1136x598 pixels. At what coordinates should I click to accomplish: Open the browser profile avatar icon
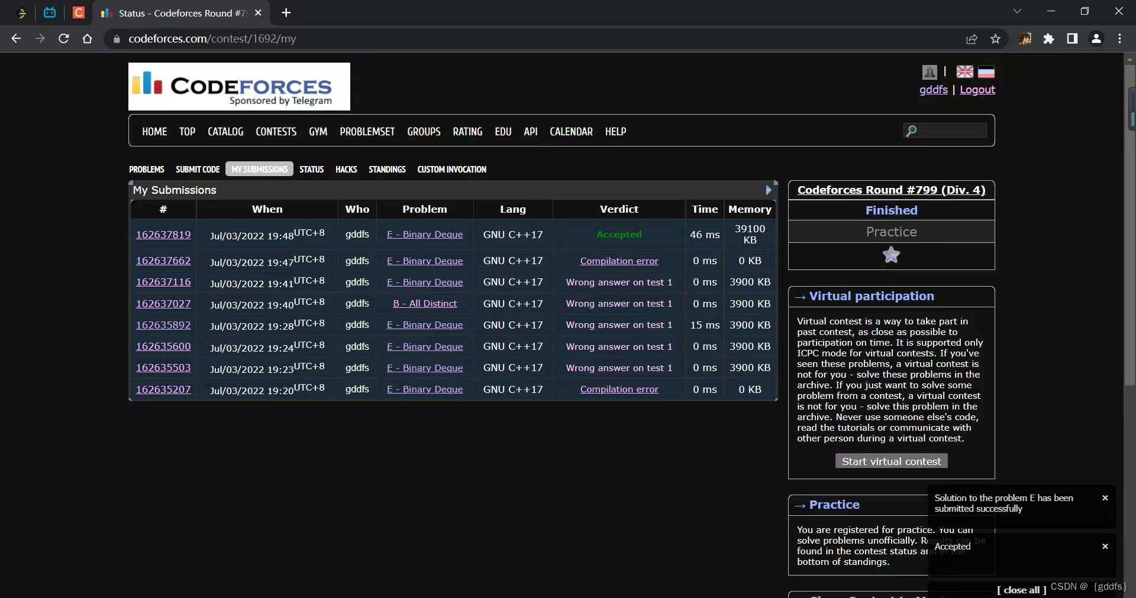click(1096, 38)
